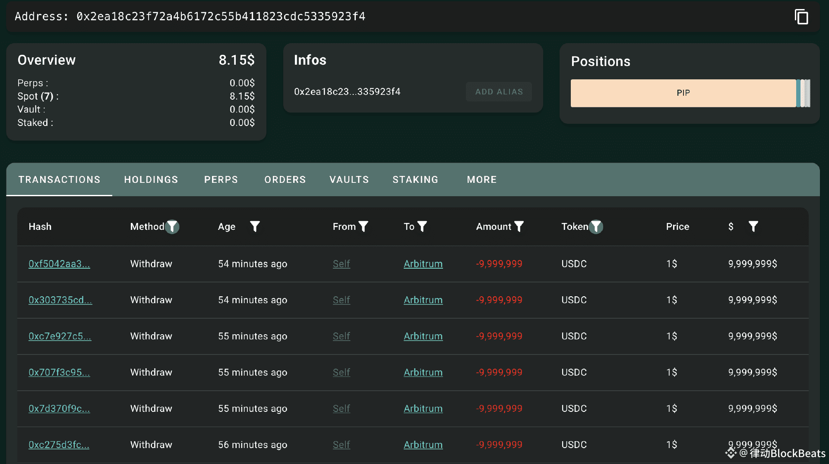Select the PIP position bar segment
829x464 pixels.
coord(683,93)
